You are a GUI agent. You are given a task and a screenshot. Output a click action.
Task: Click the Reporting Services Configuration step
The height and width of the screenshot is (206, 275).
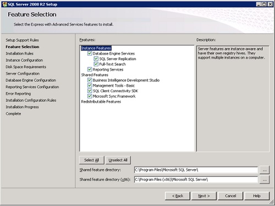point(32,87)
